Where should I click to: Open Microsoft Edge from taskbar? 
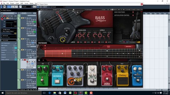pos(49,93)
